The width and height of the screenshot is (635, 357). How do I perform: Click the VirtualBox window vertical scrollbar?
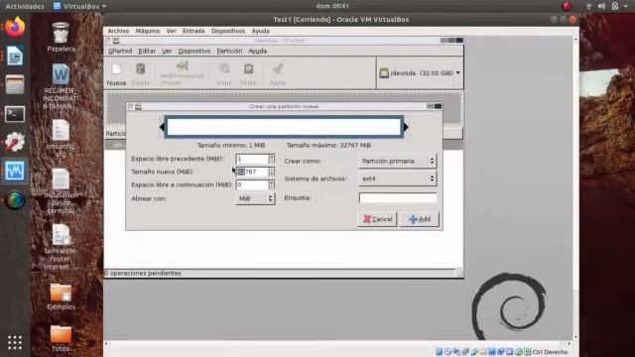point(575,188)
